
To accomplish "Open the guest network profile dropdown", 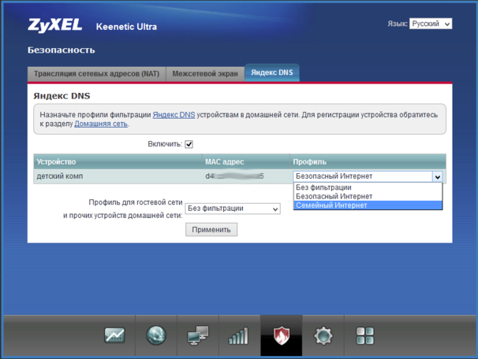I will click(233, 209).
